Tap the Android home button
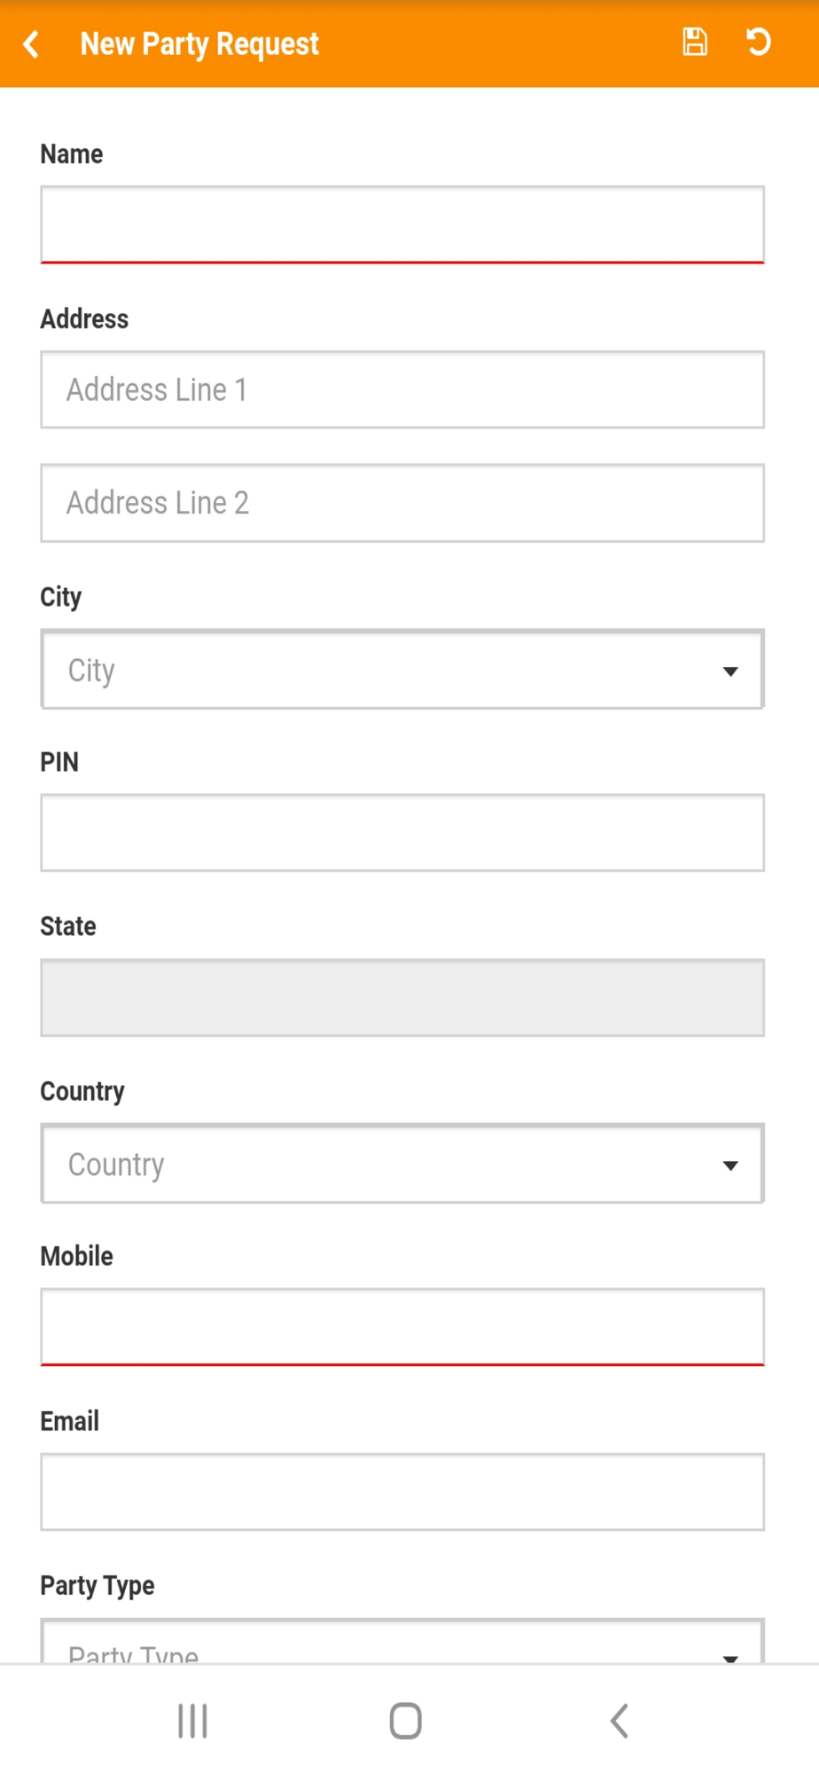This screenshot has height=1774, width=819. click(406, 1721)
